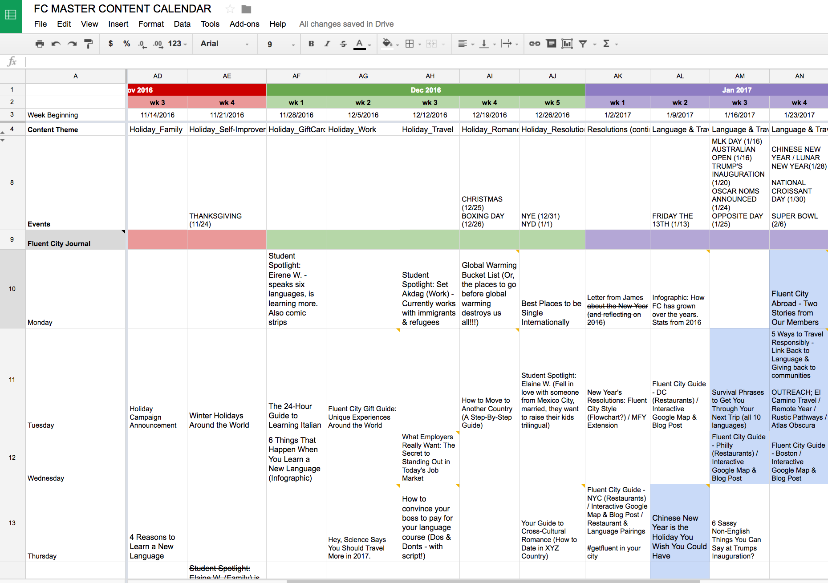
Task: Select the 'THANKSGIVING (11/24)' event cell
Action: tap(227, 182)
